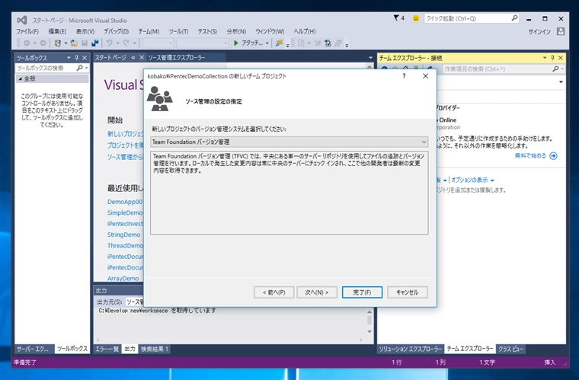Collapse the 全般 toolbox group
Image resolution: width=579 pixels, height=380 pixels.
click(x=21, y=79)
